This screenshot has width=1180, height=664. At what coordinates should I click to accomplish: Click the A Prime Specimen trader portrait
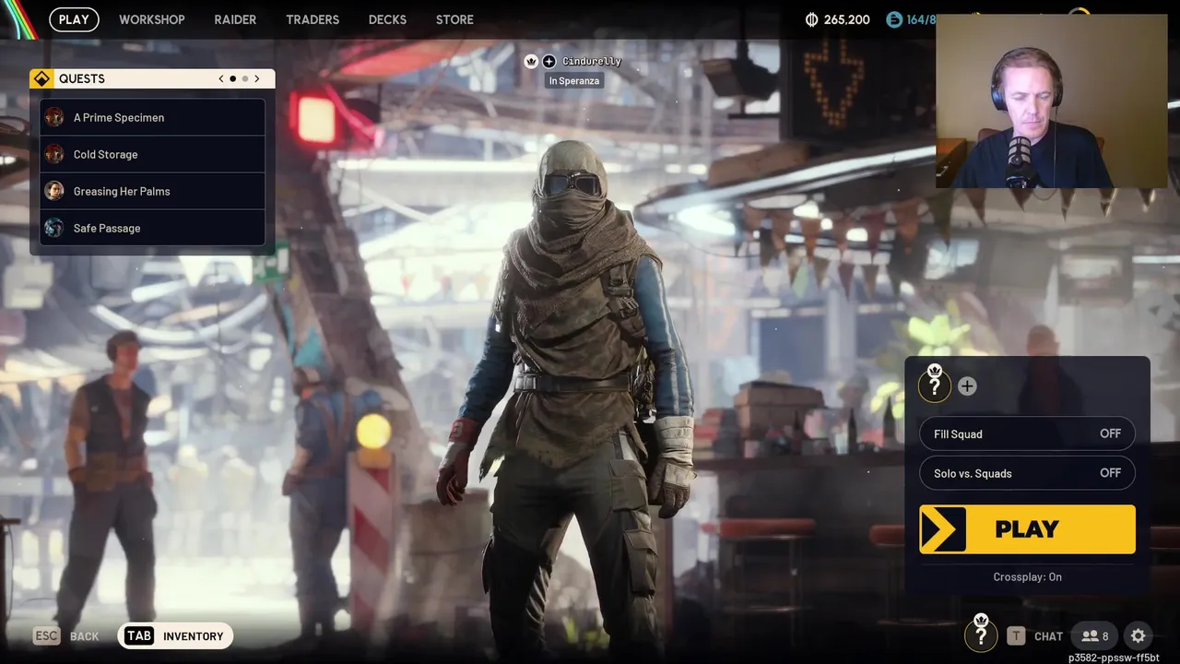click(x=54, y=117)
